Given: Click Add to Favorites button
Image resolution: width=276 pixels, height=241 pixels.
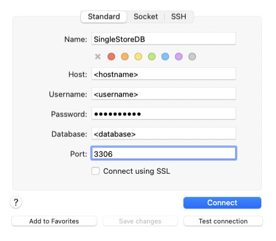Looking at the screenshot, I should coord(54,221).
